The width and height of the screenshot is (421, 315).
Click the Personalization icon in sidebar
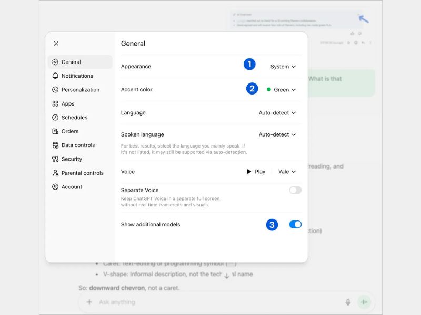55,90
